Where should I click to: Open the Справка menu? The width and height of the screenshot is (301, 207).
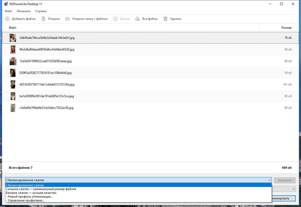tap(41, 11)
